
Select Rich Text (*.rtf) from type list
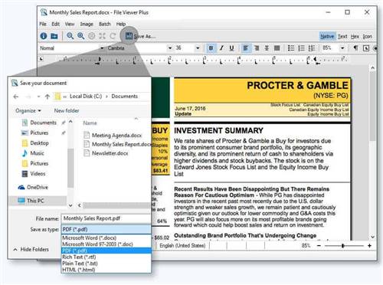click(79, 257)
